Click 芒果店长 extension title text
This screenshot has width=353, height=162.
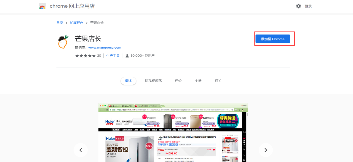click(88, 39)
